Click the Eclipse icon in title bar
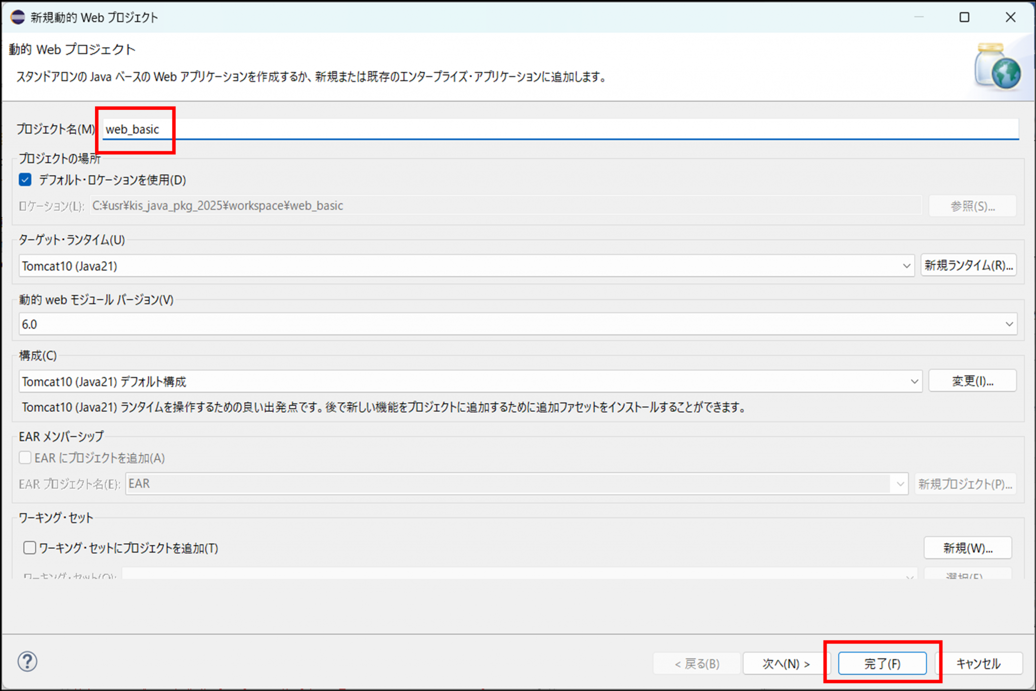This screenshot has height=691, width=1036. (x=18, y=17)
